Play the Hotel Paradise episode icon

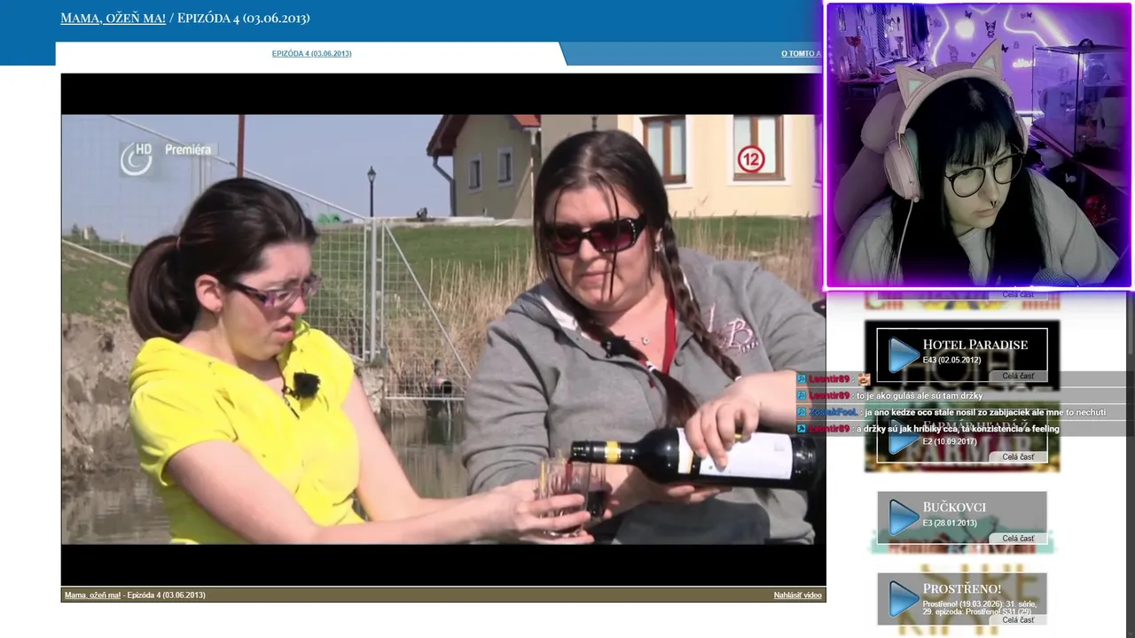pyautogui.click(x=904, y=354)
